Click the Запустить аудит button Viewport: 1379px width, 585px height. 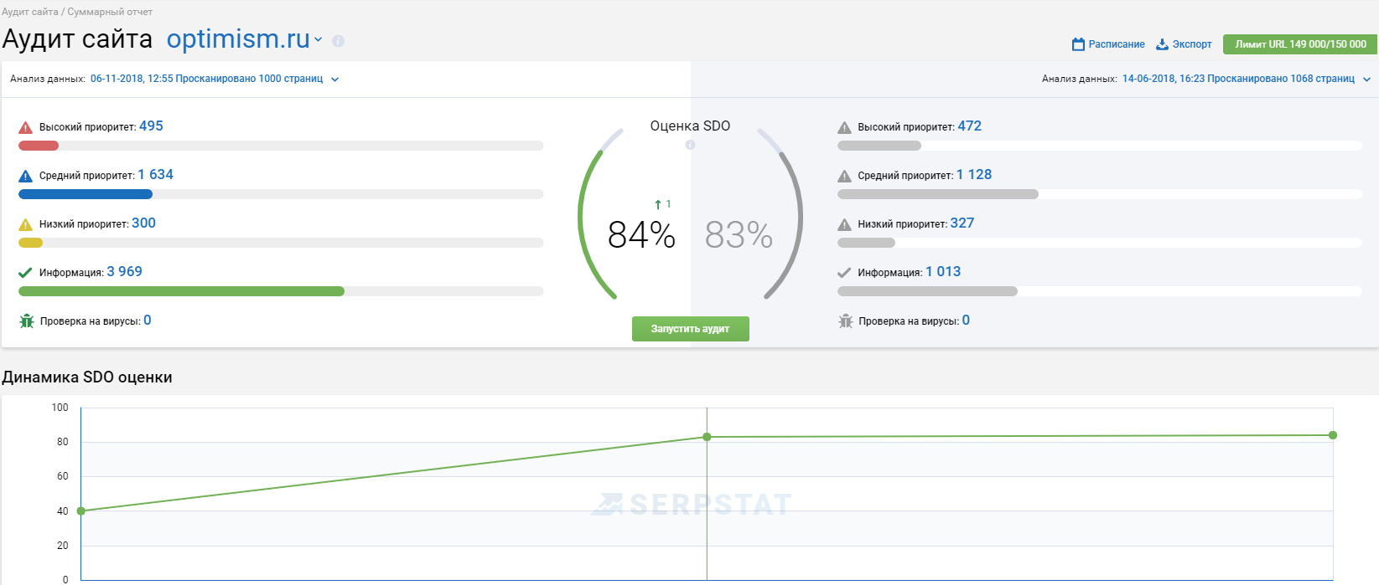(x=691, y=329)
